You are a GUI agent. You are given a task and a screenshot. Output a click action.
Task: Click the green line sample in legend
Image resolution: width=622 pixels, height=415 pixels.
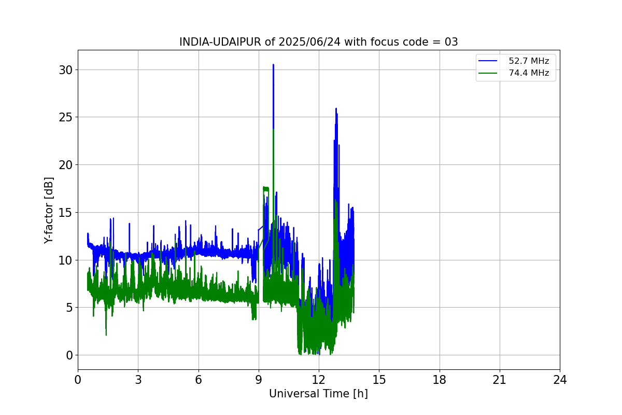(x=488, y=73)
